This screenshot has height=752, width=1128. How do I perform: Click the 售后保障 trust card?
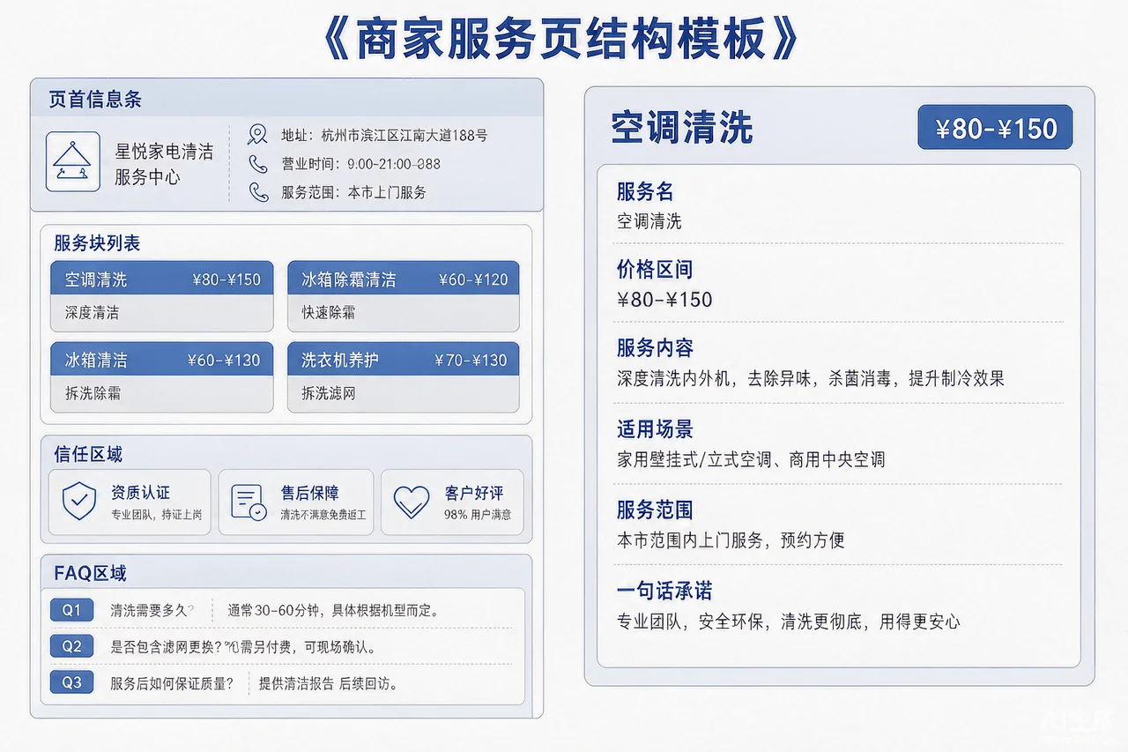tap(296, 502)
